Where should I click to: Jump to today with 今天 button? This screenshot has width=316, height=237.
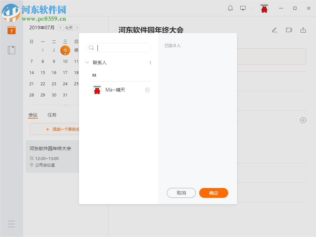coord(68,28)
